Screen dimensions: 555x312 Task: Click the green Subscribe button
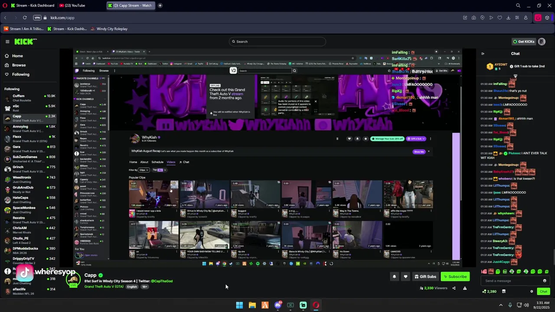455,276
